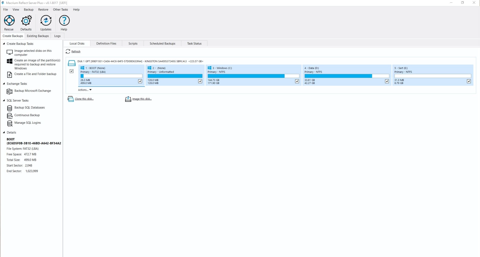The image size is (480, 257).
Task: Click Windows logo icon for partition image task
Action: [x=10, y=61]
